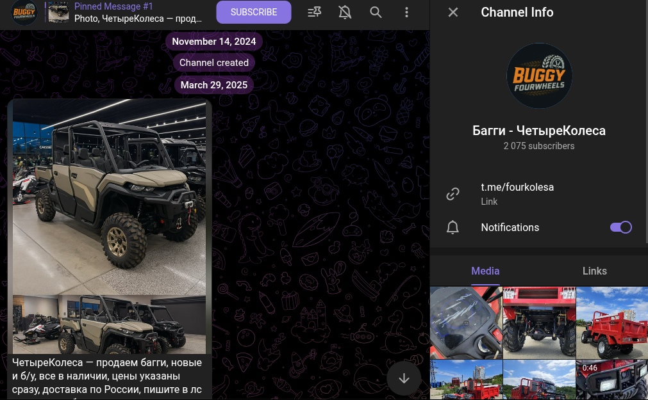Screen dimensions: 648x400
Task: Click the bell icon next to Notifications
Action: [453, 227]
